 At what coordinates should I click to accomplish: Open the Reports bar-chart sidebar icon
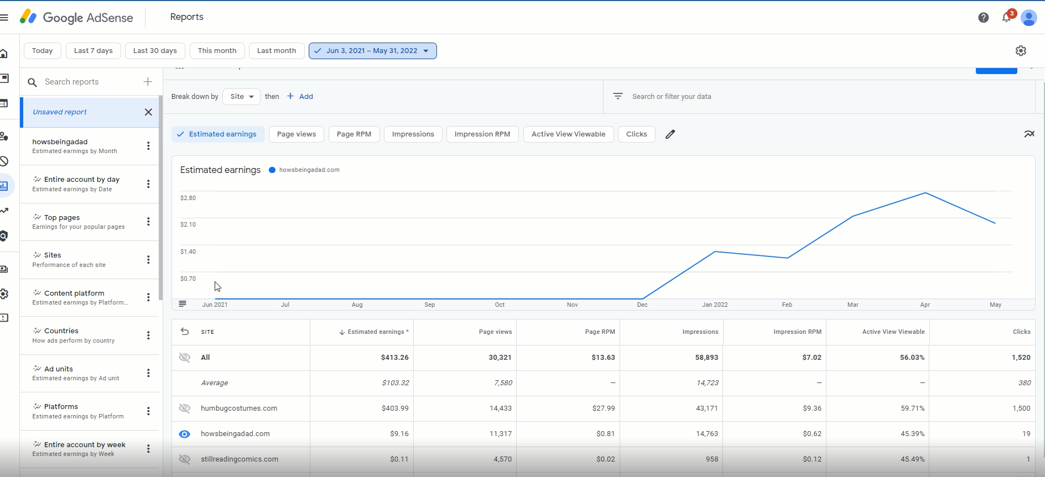click(4, 186)
